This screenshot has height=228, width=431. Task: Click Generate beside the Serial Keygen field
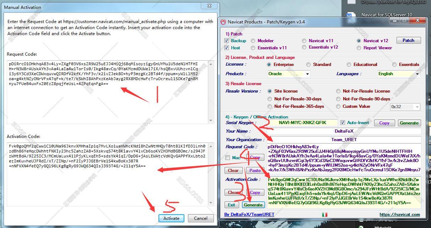[409, 123]
